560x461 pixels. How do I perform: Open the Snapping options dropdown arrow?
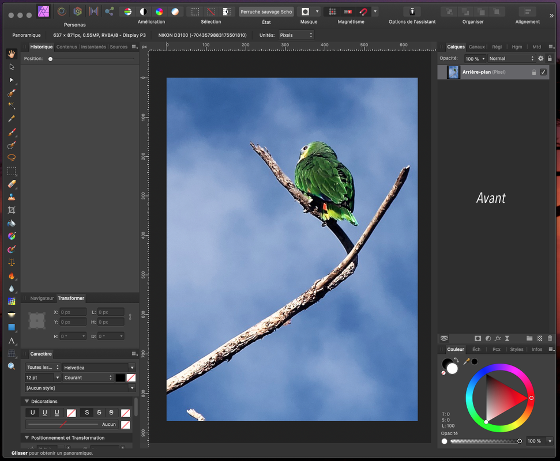pos(375,12)
